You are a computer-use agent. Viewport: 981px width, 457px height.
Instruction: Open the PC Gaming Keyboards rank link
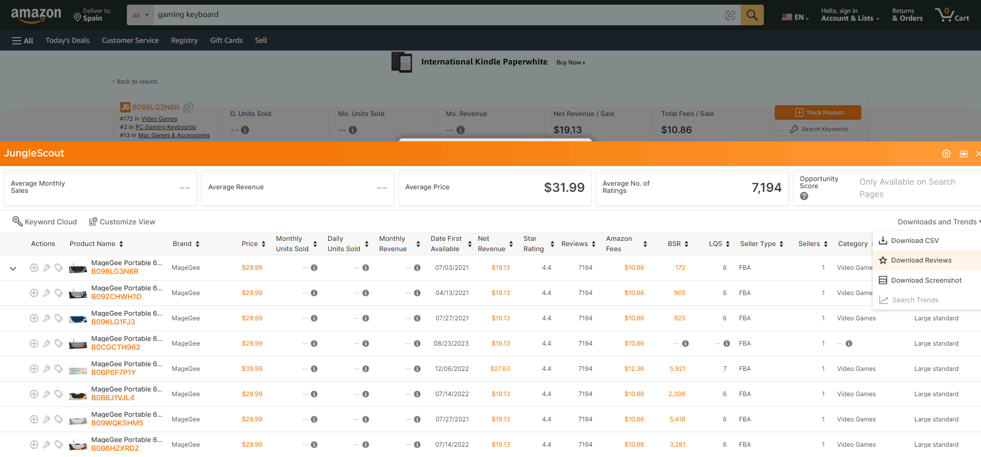click(166, 127)
